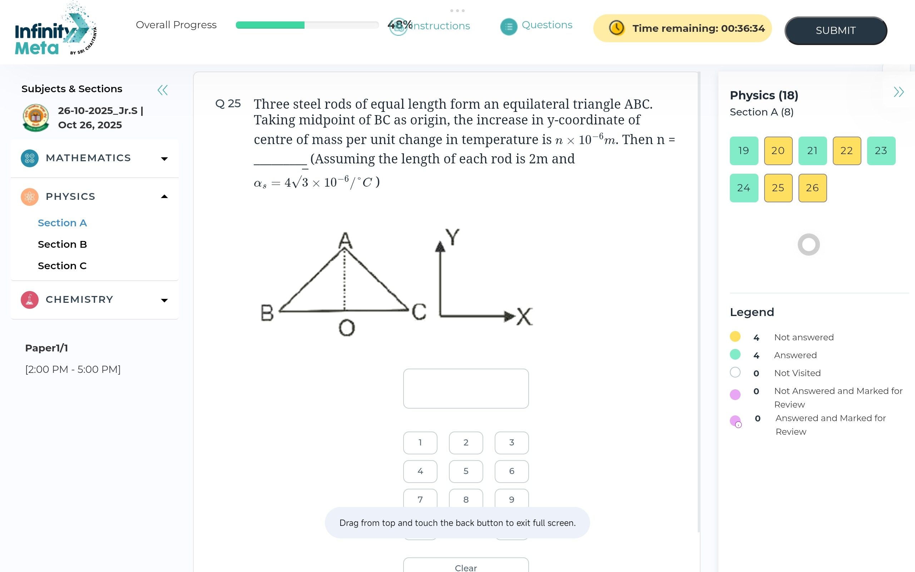This screenshot has width=915, height=572.
Task: Click the Physics atom icon
Action: pyautogui.click(x=30, y=197)
